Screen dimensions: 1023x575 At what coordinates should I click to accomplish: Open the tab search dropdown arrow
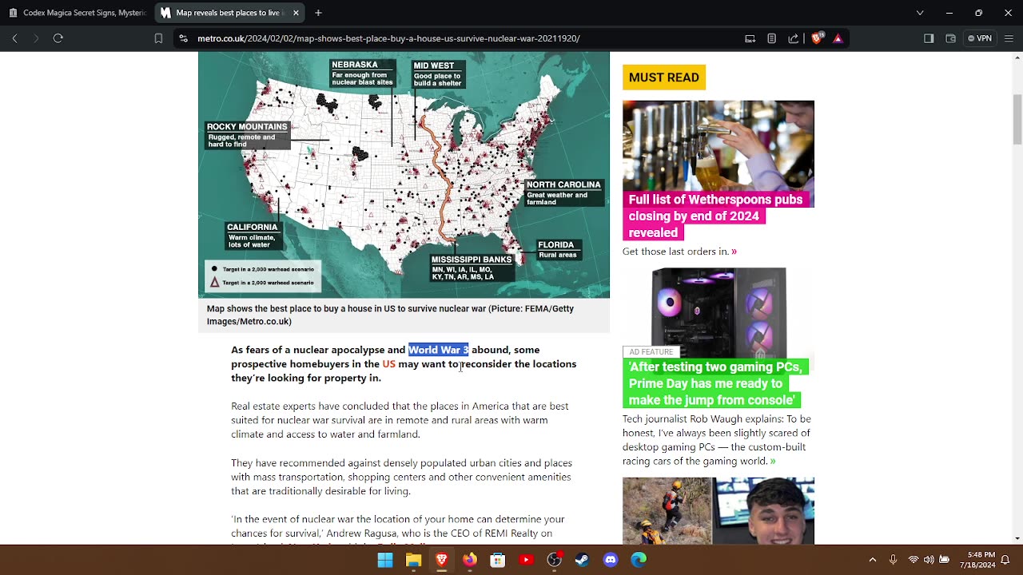(920, 13)
